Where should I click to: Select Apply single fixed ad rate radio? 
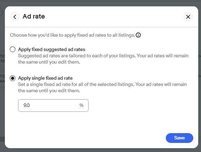click(x=13, y=78)
